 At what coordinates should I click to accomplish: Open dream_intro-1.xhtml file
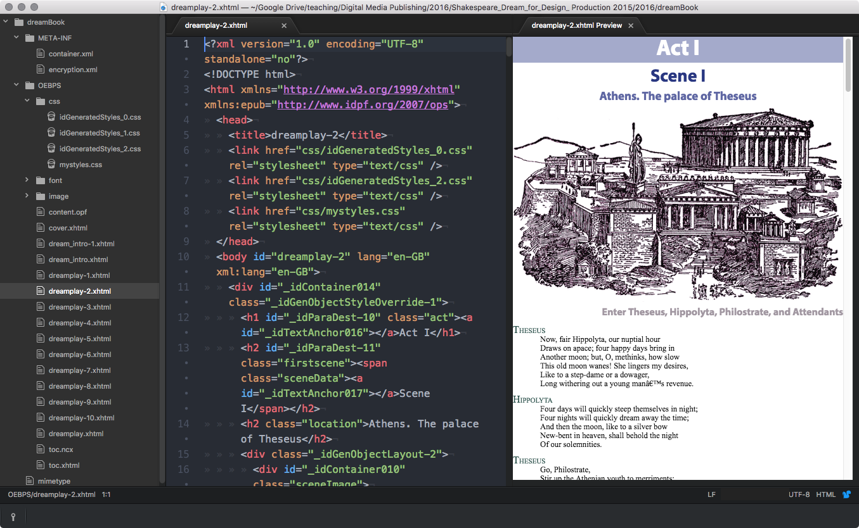pyautogui.click(x=82, y=244)
